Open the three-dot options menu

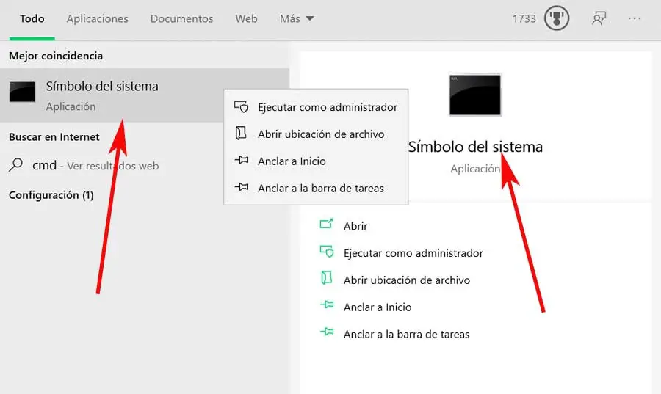coord(635,18)
